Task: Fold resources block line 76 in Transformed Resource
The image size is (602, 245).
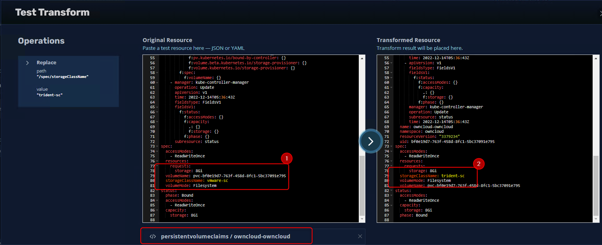Action: coord(391,161)
